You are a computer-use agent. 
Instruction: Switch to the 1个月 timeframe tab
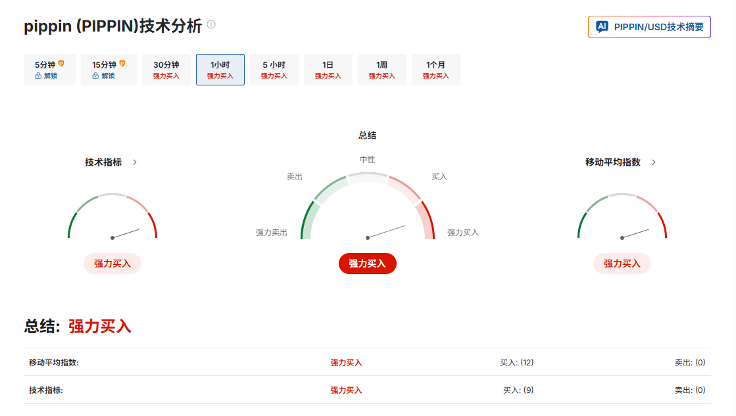pos(435,70)
